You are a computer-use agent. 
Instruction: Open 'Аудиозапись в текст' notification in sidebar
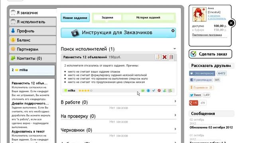point(28,131)
